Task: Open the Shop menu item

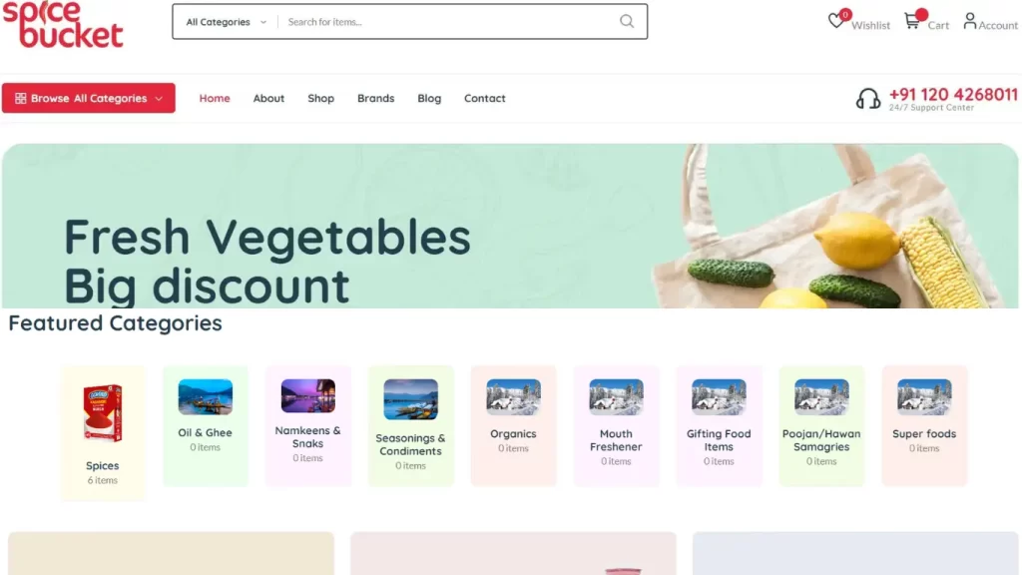Action: [x=320, y=99]
